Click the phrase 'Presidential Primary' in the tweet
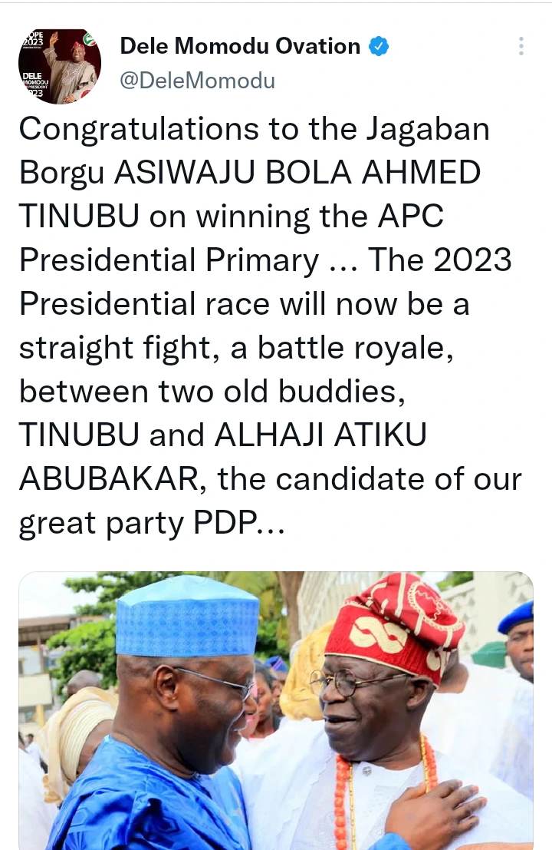 pos(169,261)
